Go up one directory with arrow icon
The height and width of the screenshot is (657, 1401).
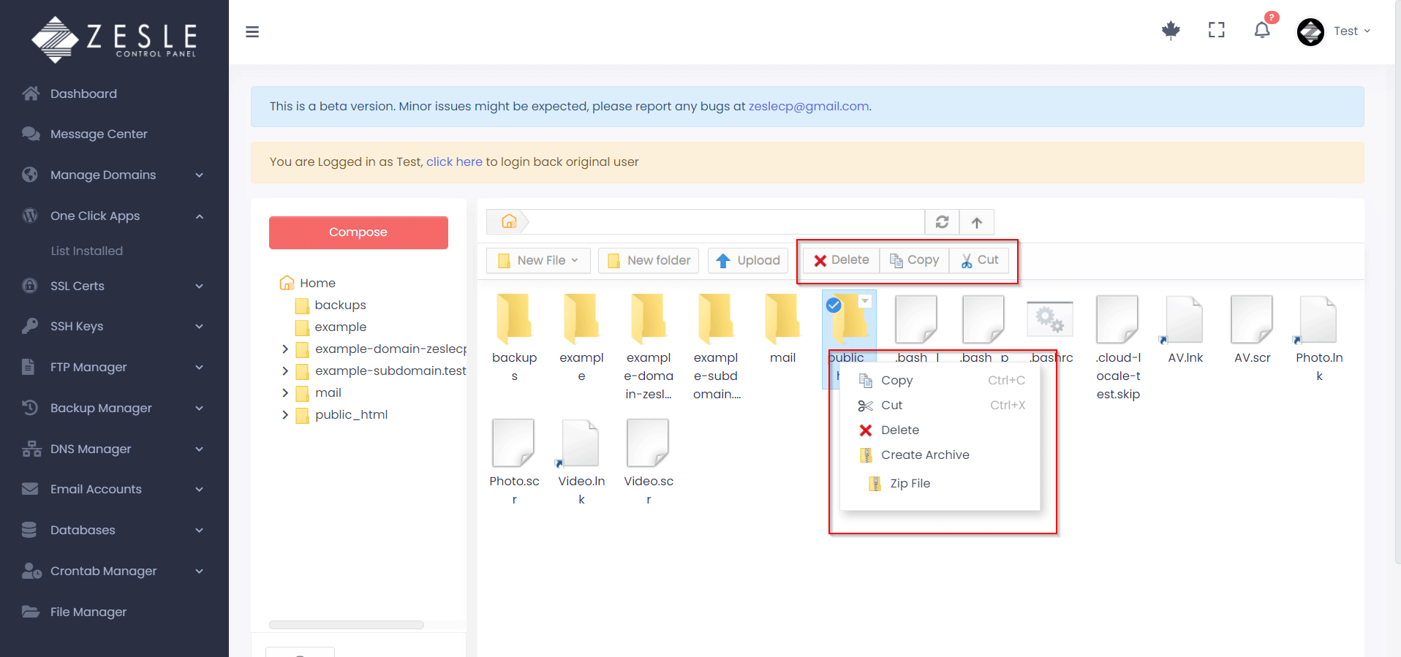[977, 222]
